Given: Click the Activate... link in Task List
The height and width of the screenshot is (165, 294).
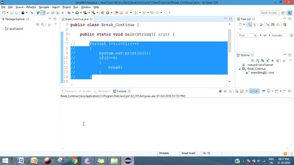Looking at the screenshot, I should coord(277,35).
